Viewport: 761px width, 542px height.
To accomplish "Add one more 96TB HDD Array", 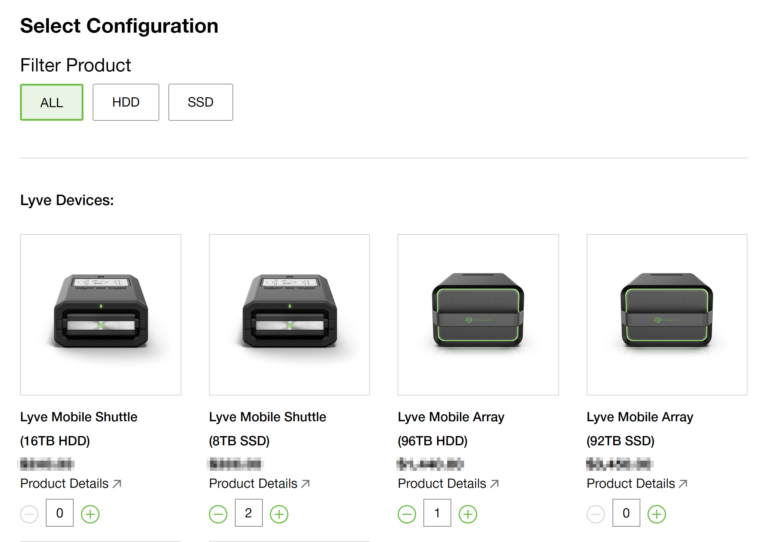I will click(468, 514).
